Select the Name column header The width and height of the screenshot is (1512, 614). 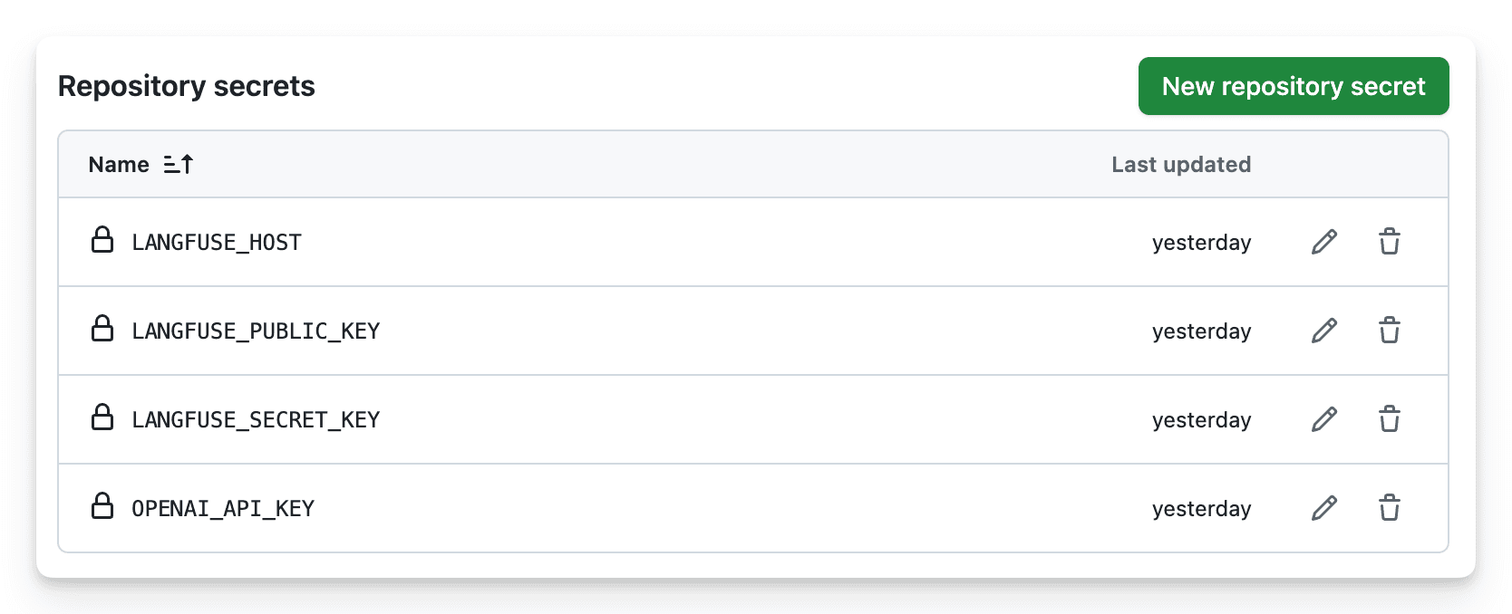[118, 164]
